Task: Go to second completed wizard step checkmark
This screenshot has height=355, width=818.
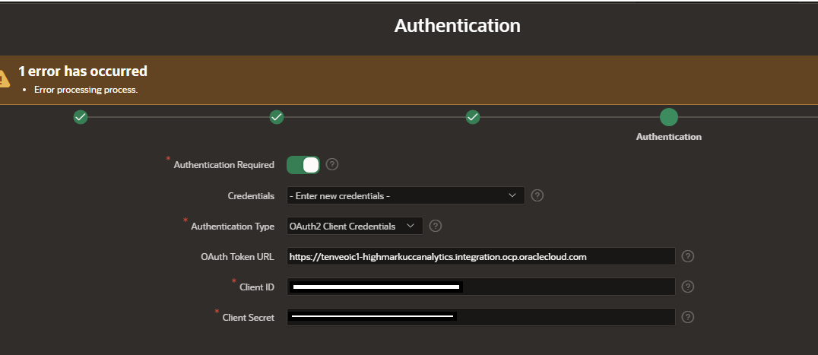Action: 277,117
